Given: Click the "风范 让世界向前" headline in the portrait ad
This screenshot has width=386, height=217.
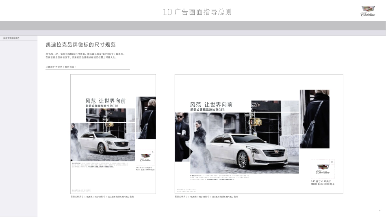Looking at the screenshot, I should [105, 101].
